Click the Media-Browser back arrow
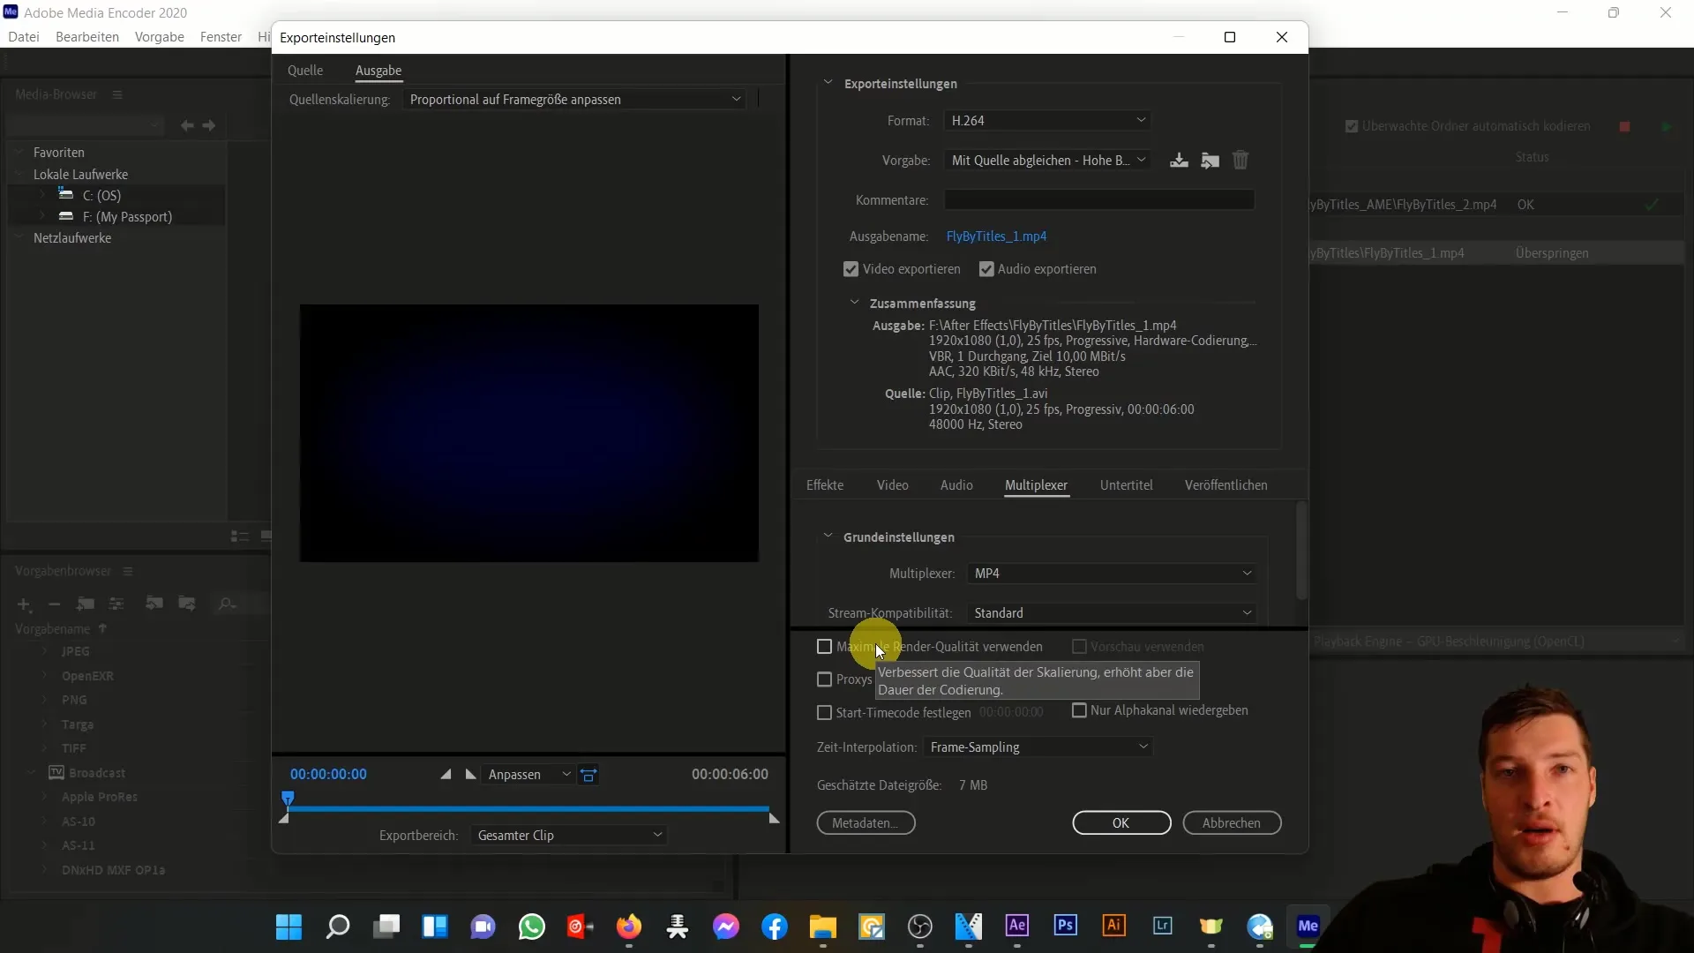Image resolution: width=1694 pixels, height=953 pixels. coord(187,125)
